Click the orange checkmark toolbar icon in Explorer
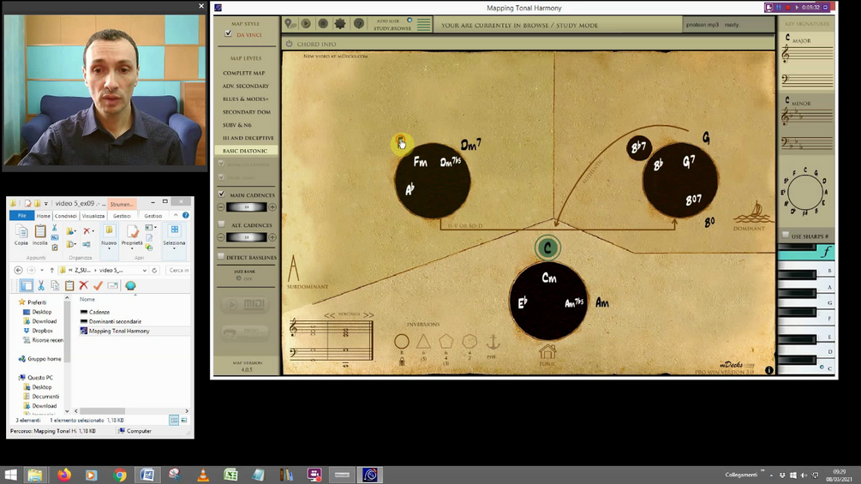 [x=98, y=285]
